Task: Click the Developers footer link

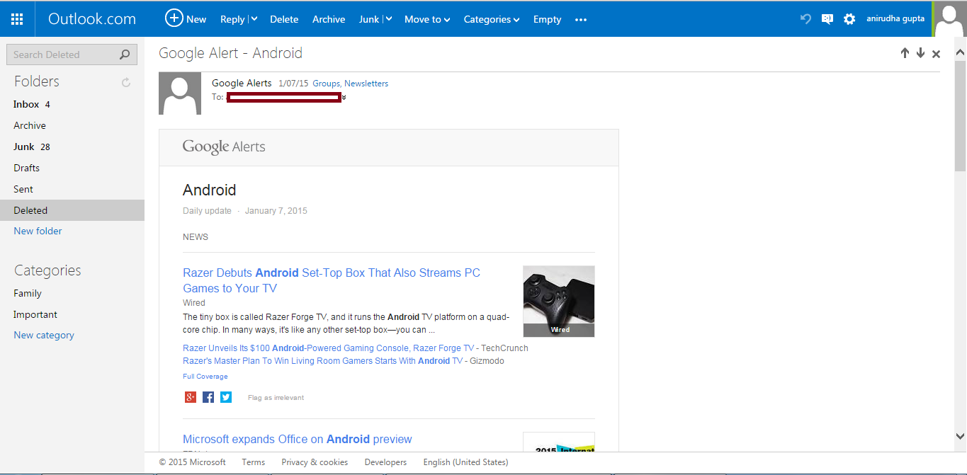Action: point(385,462)
